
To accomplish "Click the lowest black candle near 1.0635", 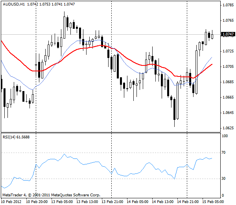I will pos(174,109).
